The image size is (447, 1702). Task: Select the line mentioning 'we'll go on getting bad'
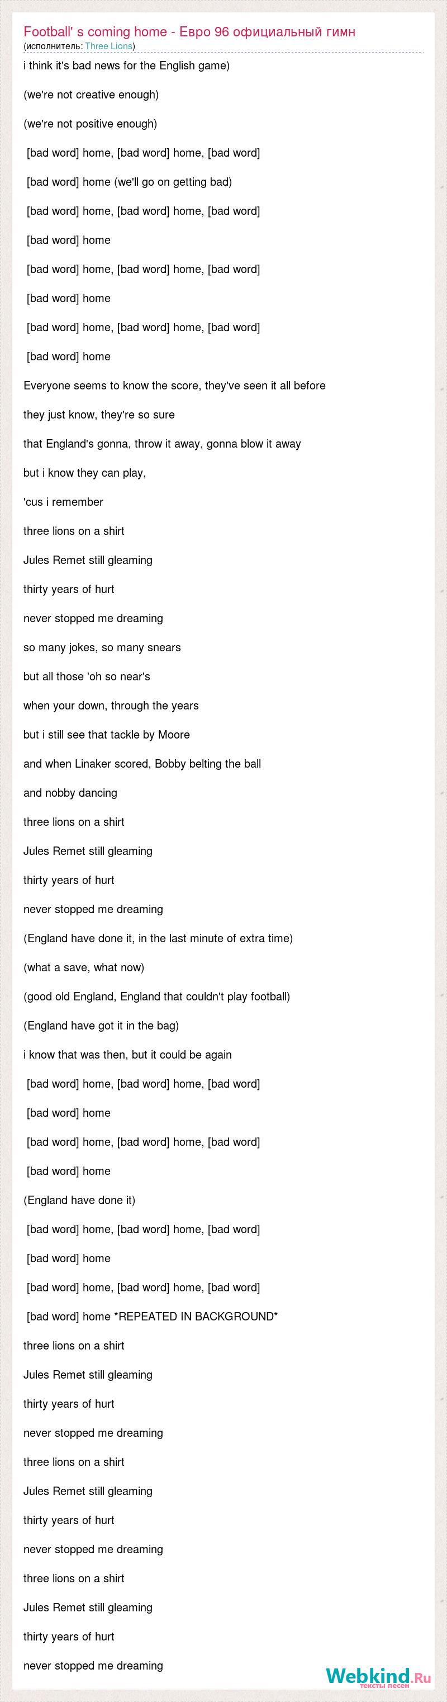point(130,182)
